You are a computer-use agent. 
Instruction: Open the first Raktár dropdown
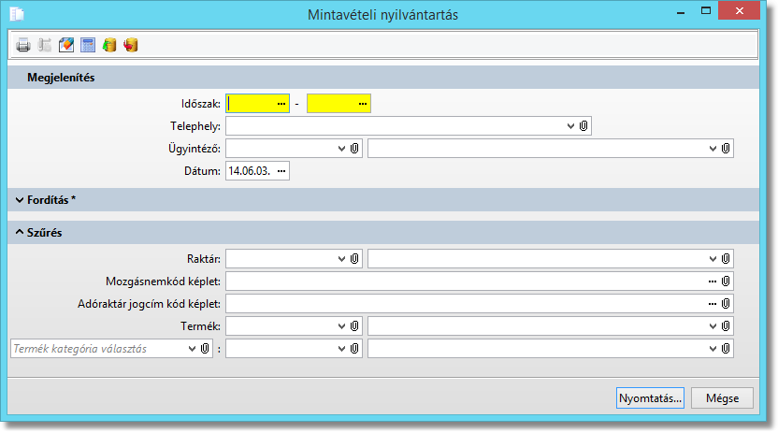(340, 258)
